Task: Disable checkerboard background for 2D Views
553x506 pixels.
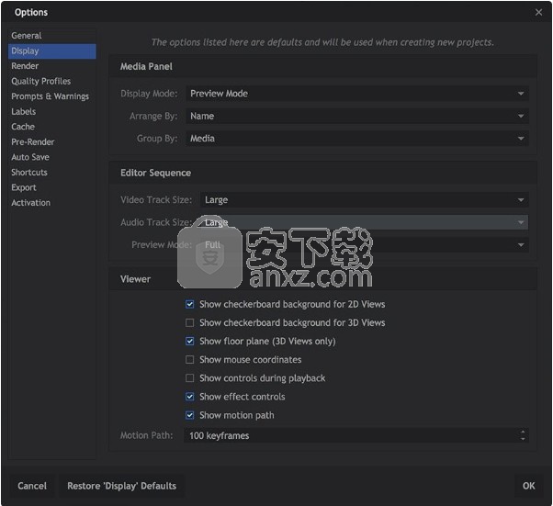Action: click(190, 304)
